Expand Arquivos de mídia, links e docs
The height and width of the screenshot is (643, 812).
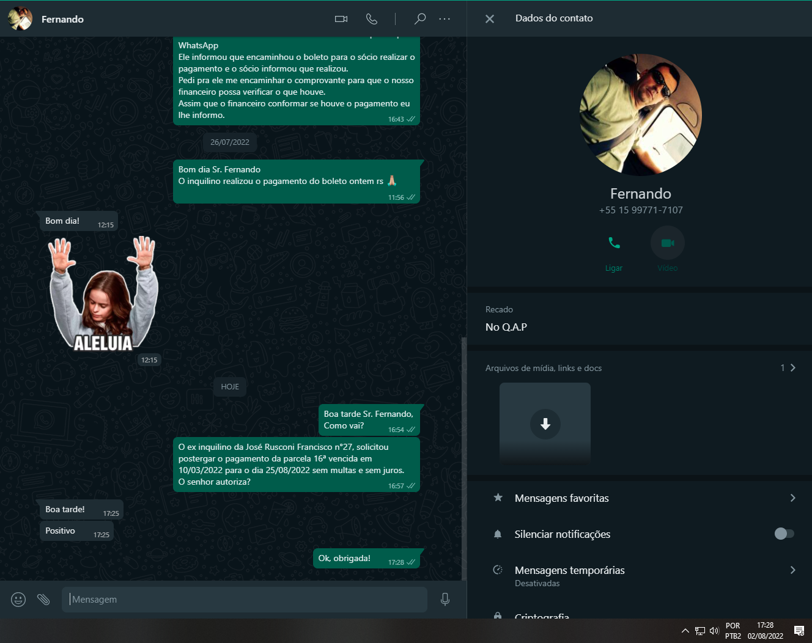[792, 368]
